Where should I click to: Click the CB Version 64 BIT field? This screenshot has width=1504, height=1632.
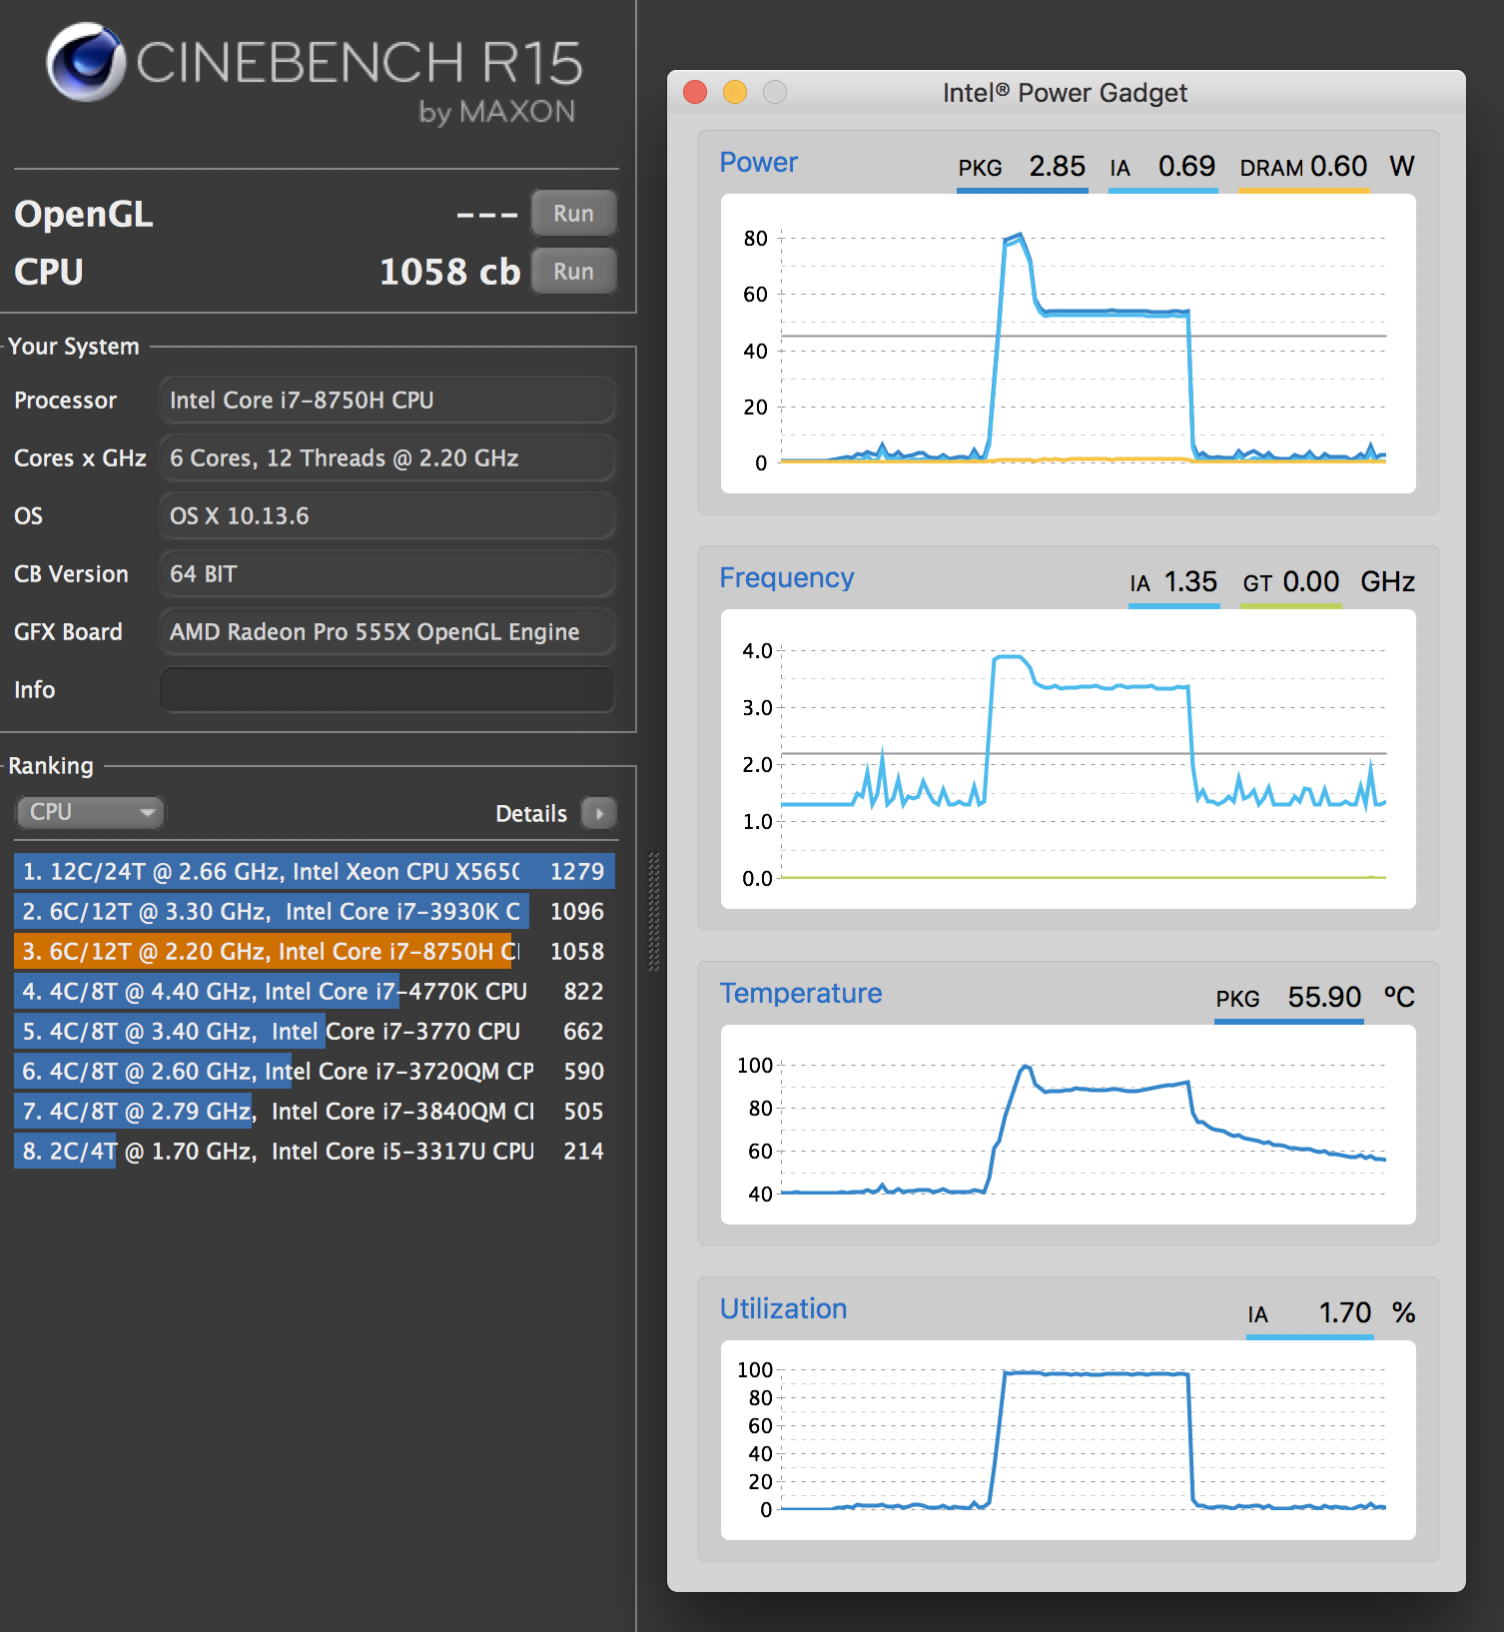387,573
